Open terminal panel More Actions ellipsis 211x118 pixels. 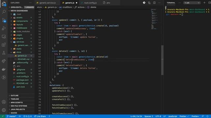coord(180,3)
